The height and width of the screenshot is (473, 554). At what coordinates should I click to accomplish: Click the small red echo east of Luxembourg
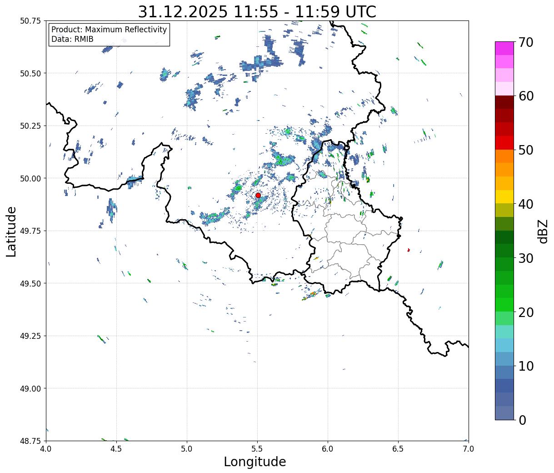click(x=409, y=250)
